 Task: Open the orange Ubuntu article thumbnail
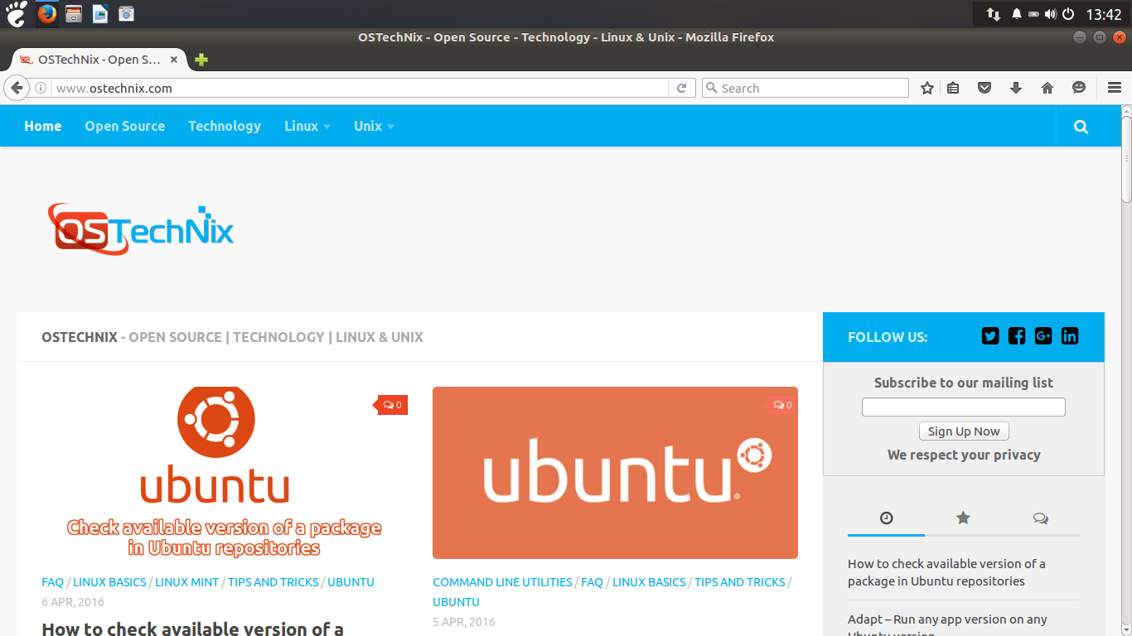pyautogui.click(x=615, y=473)
